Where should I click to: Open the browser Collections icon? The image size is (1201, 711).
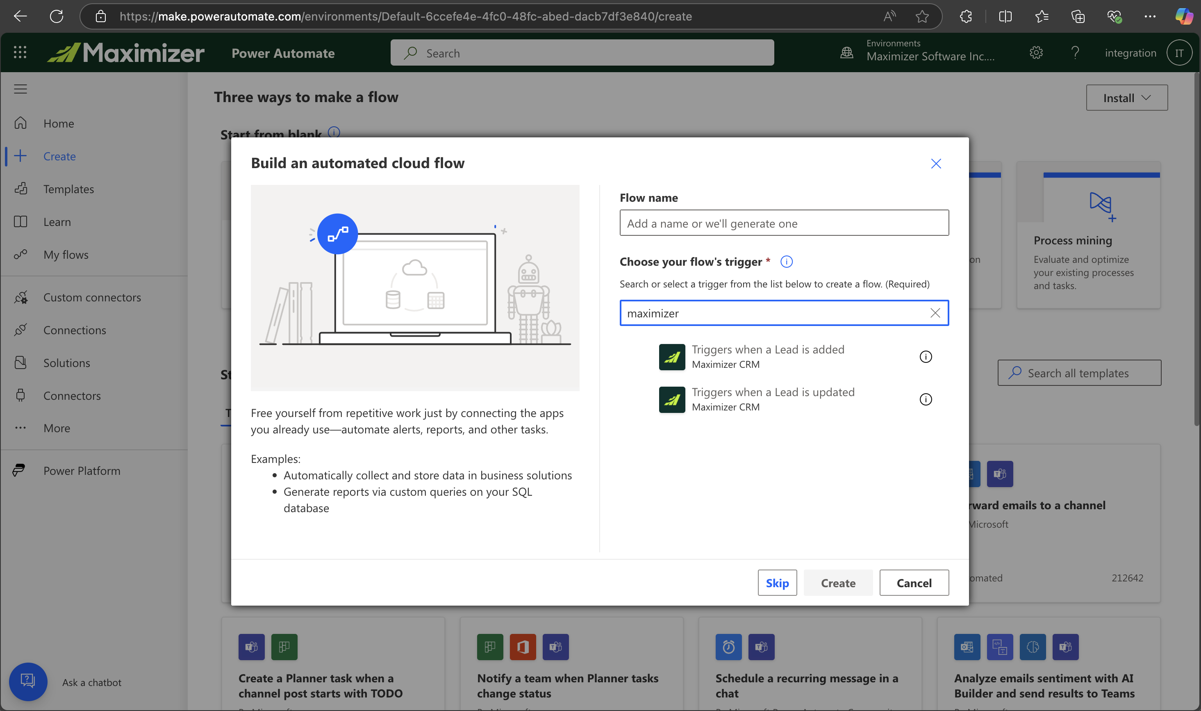(1078, 16)
